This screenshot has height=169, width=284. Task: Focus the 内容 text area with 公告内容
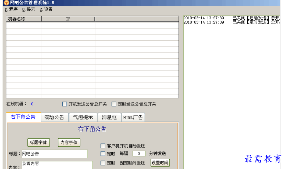57,165
